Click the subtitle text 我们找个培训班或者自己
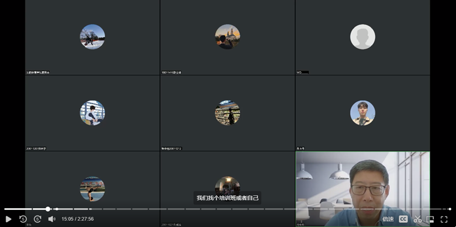 (x=227, y=198)
